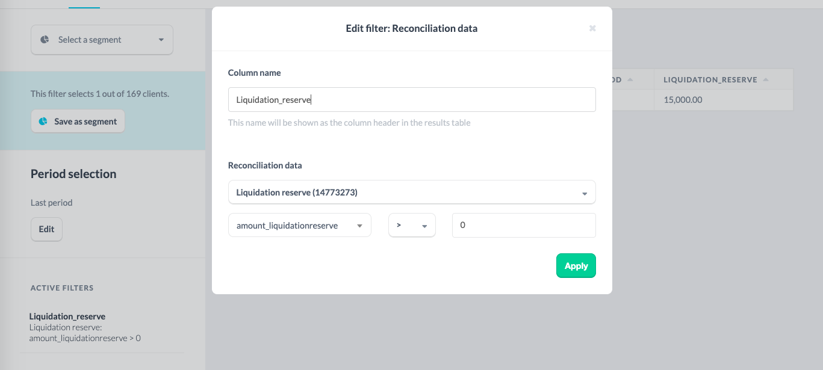Open the Select a segment dropdown
Screen dimensions: 823x370
pyautogui.click(x=102, y=40)
